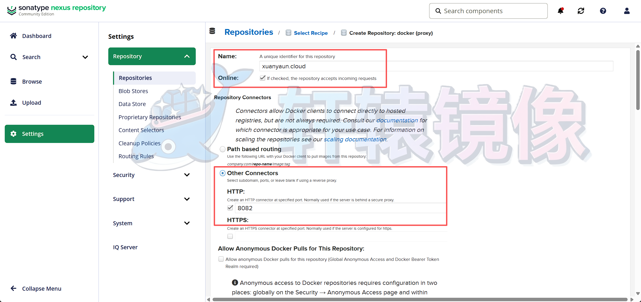Click the Settings gear icon in the sidebar
Viewport: 641px width, 302px height.
[13, 134]
